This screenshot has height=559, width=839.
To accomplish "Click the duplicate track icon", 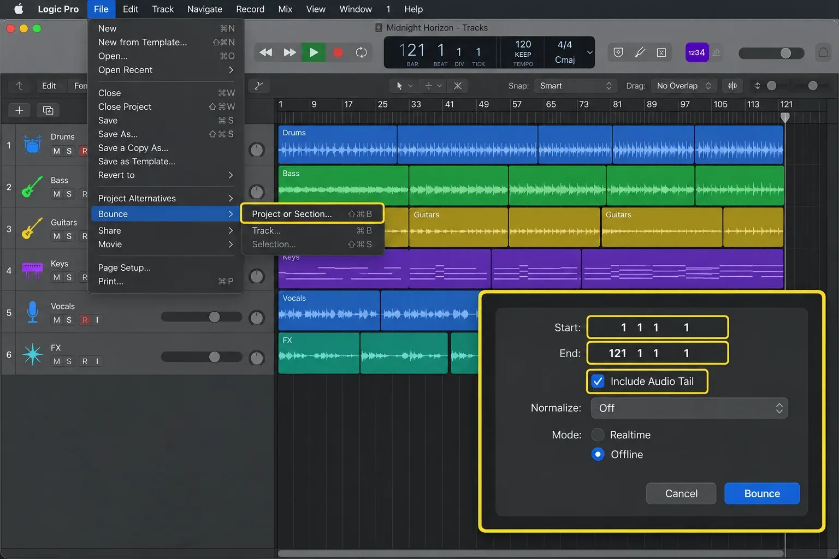I will point(48,110).
